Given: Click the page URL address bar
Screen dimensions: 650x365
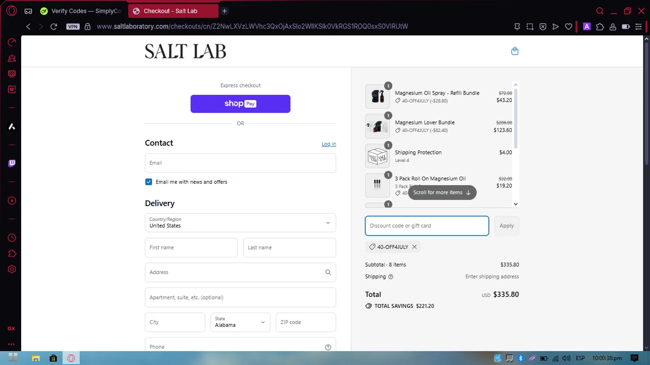Looking at the screenshot, I should point(252,26).
